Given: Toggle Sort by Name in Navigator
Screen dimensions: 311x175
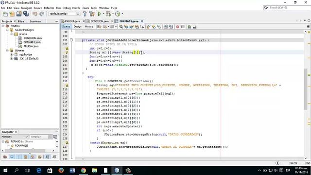Looking at the screenshot, I should click(x=48, y=157).
